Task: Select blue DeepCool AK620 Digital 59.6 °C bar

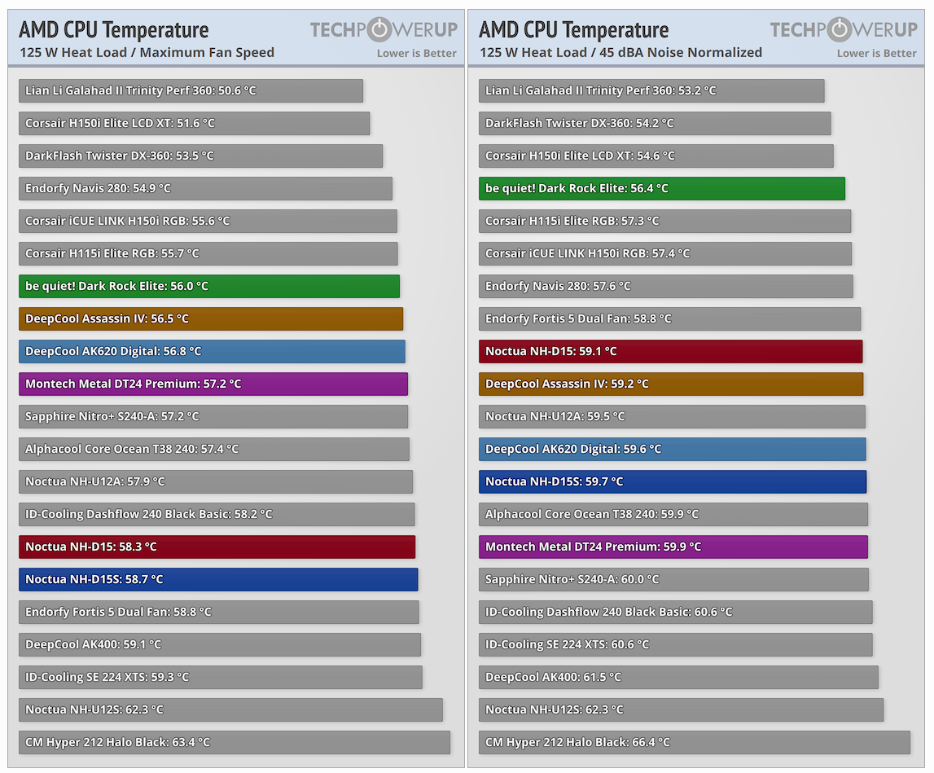Action: [x=673, y=450]
